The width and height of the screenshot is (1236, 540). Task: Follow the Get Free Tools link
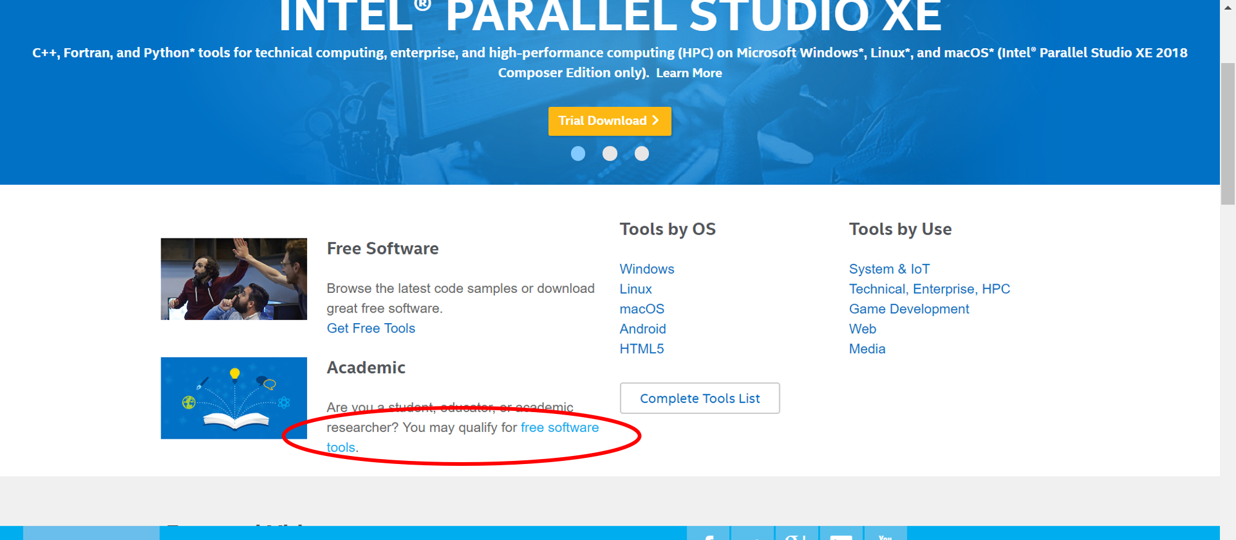[x=371, y=328]
